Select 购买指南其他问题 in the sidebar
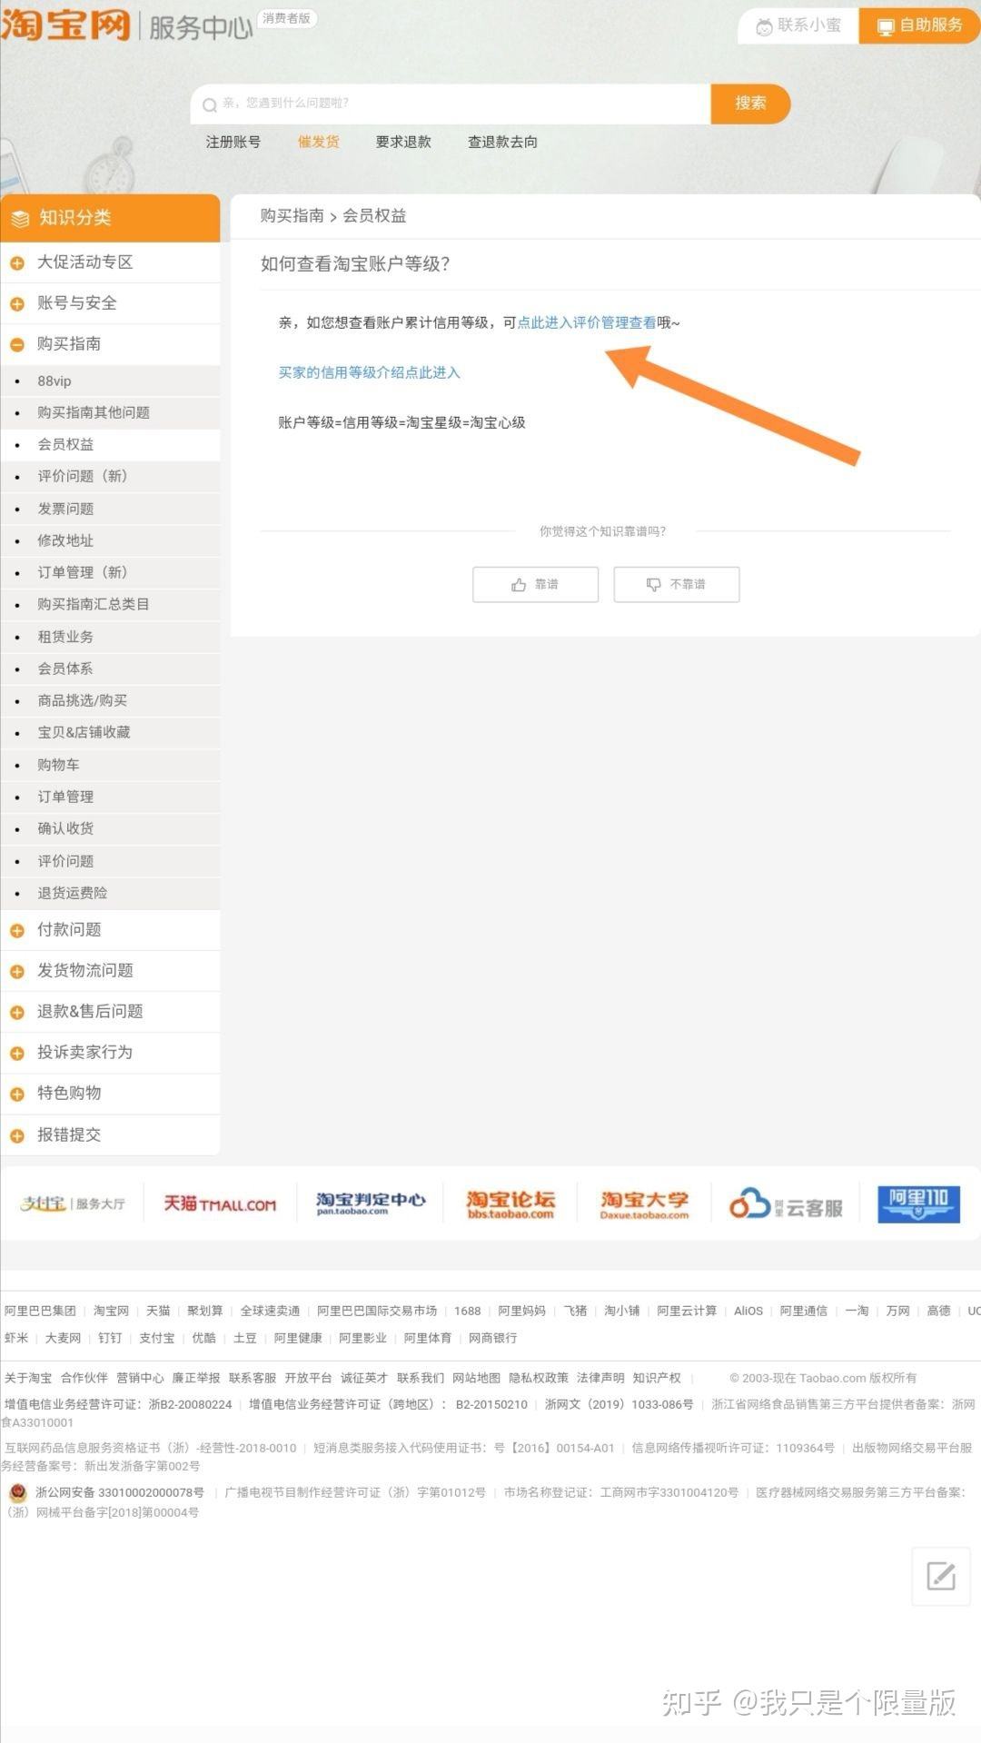The height and width of the screenshot is (1743, 981). [x=110, y=412]
